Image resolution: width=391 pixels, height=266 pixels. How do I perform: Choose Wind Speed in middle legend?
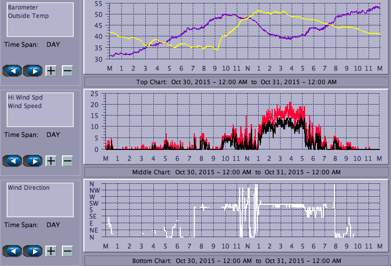(x=24, y=106)
